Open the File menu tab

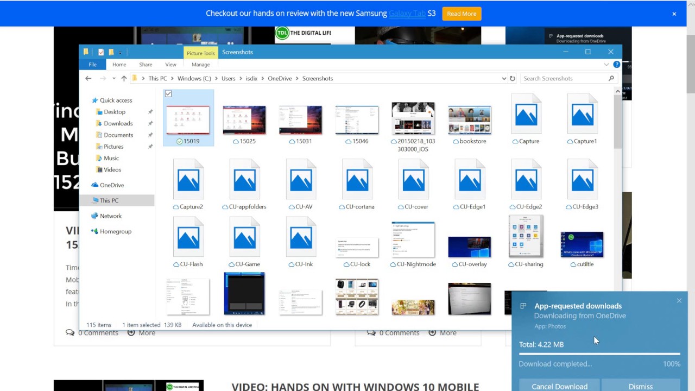(x=93, y=65)
